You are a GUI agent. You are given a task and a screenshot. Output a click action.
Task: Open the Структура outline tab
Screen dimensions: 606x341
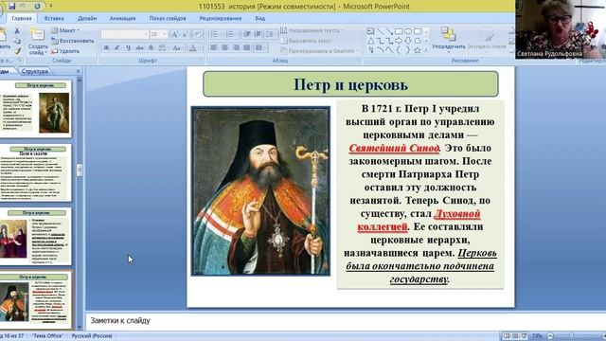pos(35,71)
